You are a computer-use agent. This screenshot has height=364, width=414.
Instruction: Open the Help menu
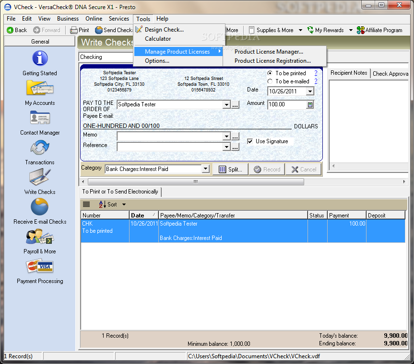[x=162, y=19]
